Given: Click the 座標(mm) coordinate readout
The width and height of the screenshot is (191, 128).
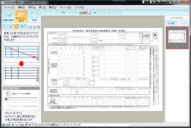Looking at the screenshot, I should 65,125.
